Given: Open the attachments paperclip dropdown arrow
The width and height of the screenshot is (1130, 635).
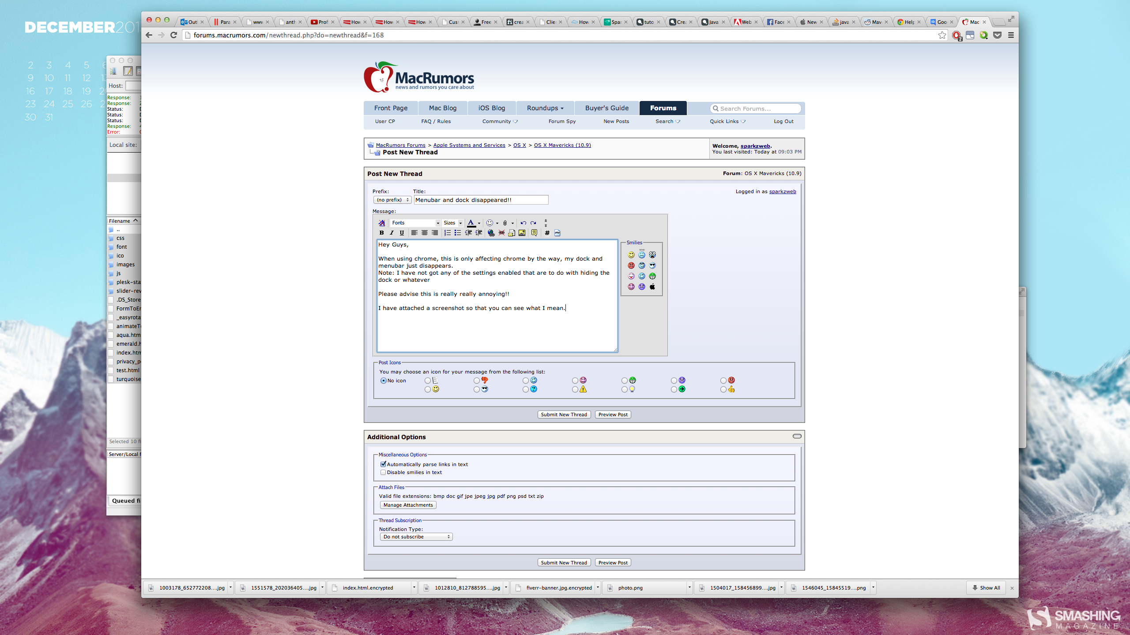Looking at the screenshot, I should pos(512,223).
